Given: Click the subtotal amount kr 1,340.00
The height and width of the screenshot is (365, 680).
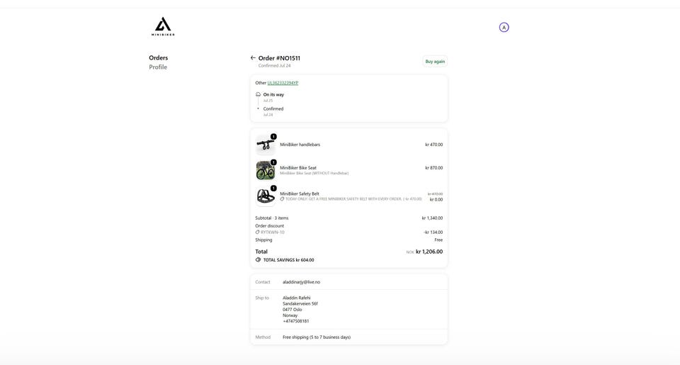Looking at the screenshot, I should pos(432,218).
